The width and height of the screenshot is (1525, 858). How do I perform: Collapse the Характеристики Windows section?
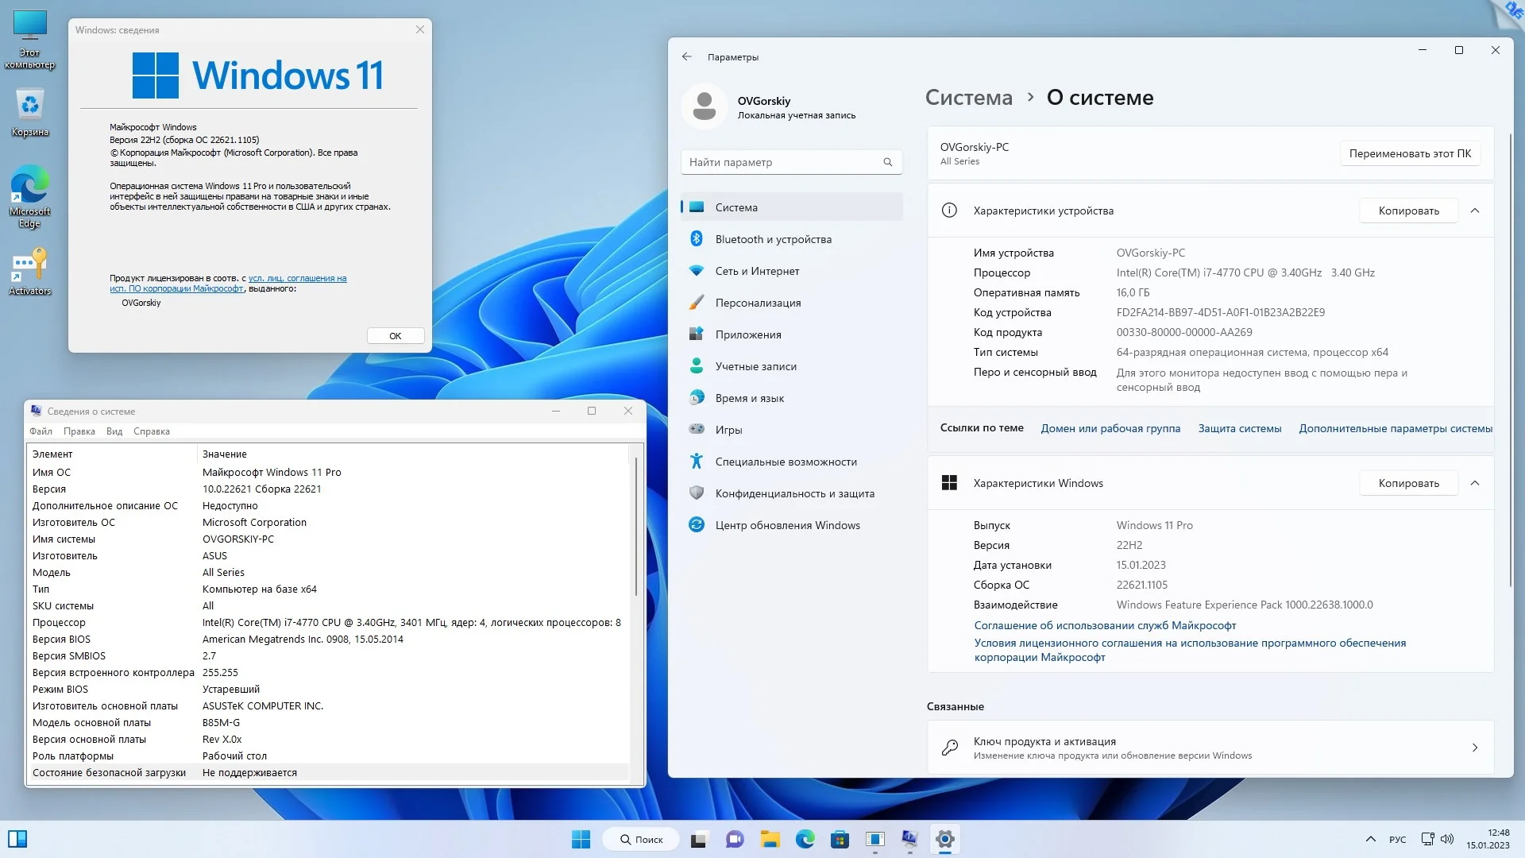click(1475, 483)
